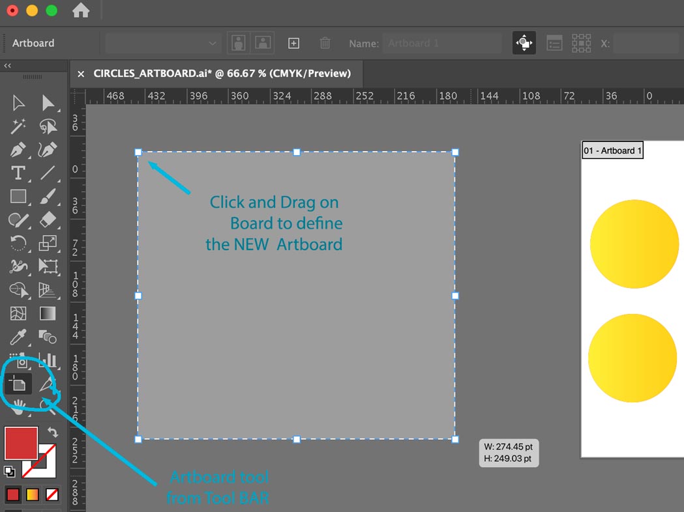Click the New Artboard plus icon
The image size is (684, 512).
click(293, 44)
